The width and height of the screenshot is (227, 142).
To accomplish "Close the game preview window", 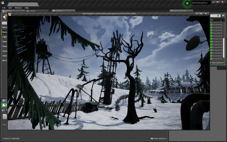I will point(206,14).
